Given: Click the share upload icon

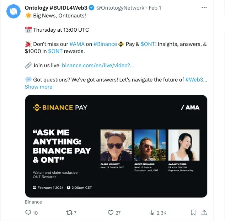Looking at the screenshot, I should [x=204, y=212].
